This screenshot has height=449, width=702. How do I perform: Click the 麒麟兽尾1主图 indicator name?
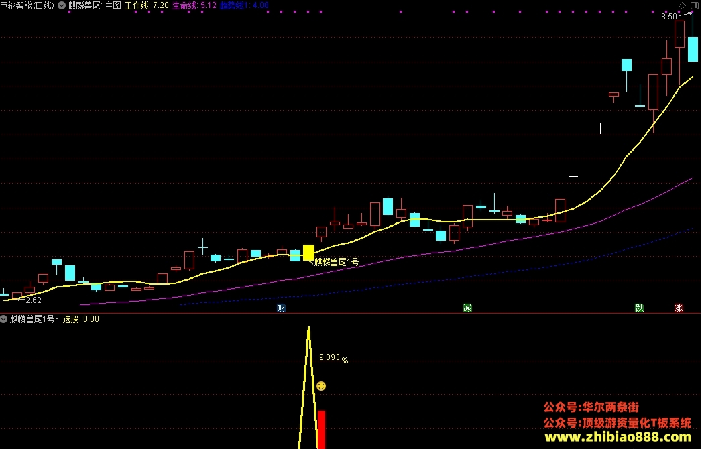(x=95, y=5)
